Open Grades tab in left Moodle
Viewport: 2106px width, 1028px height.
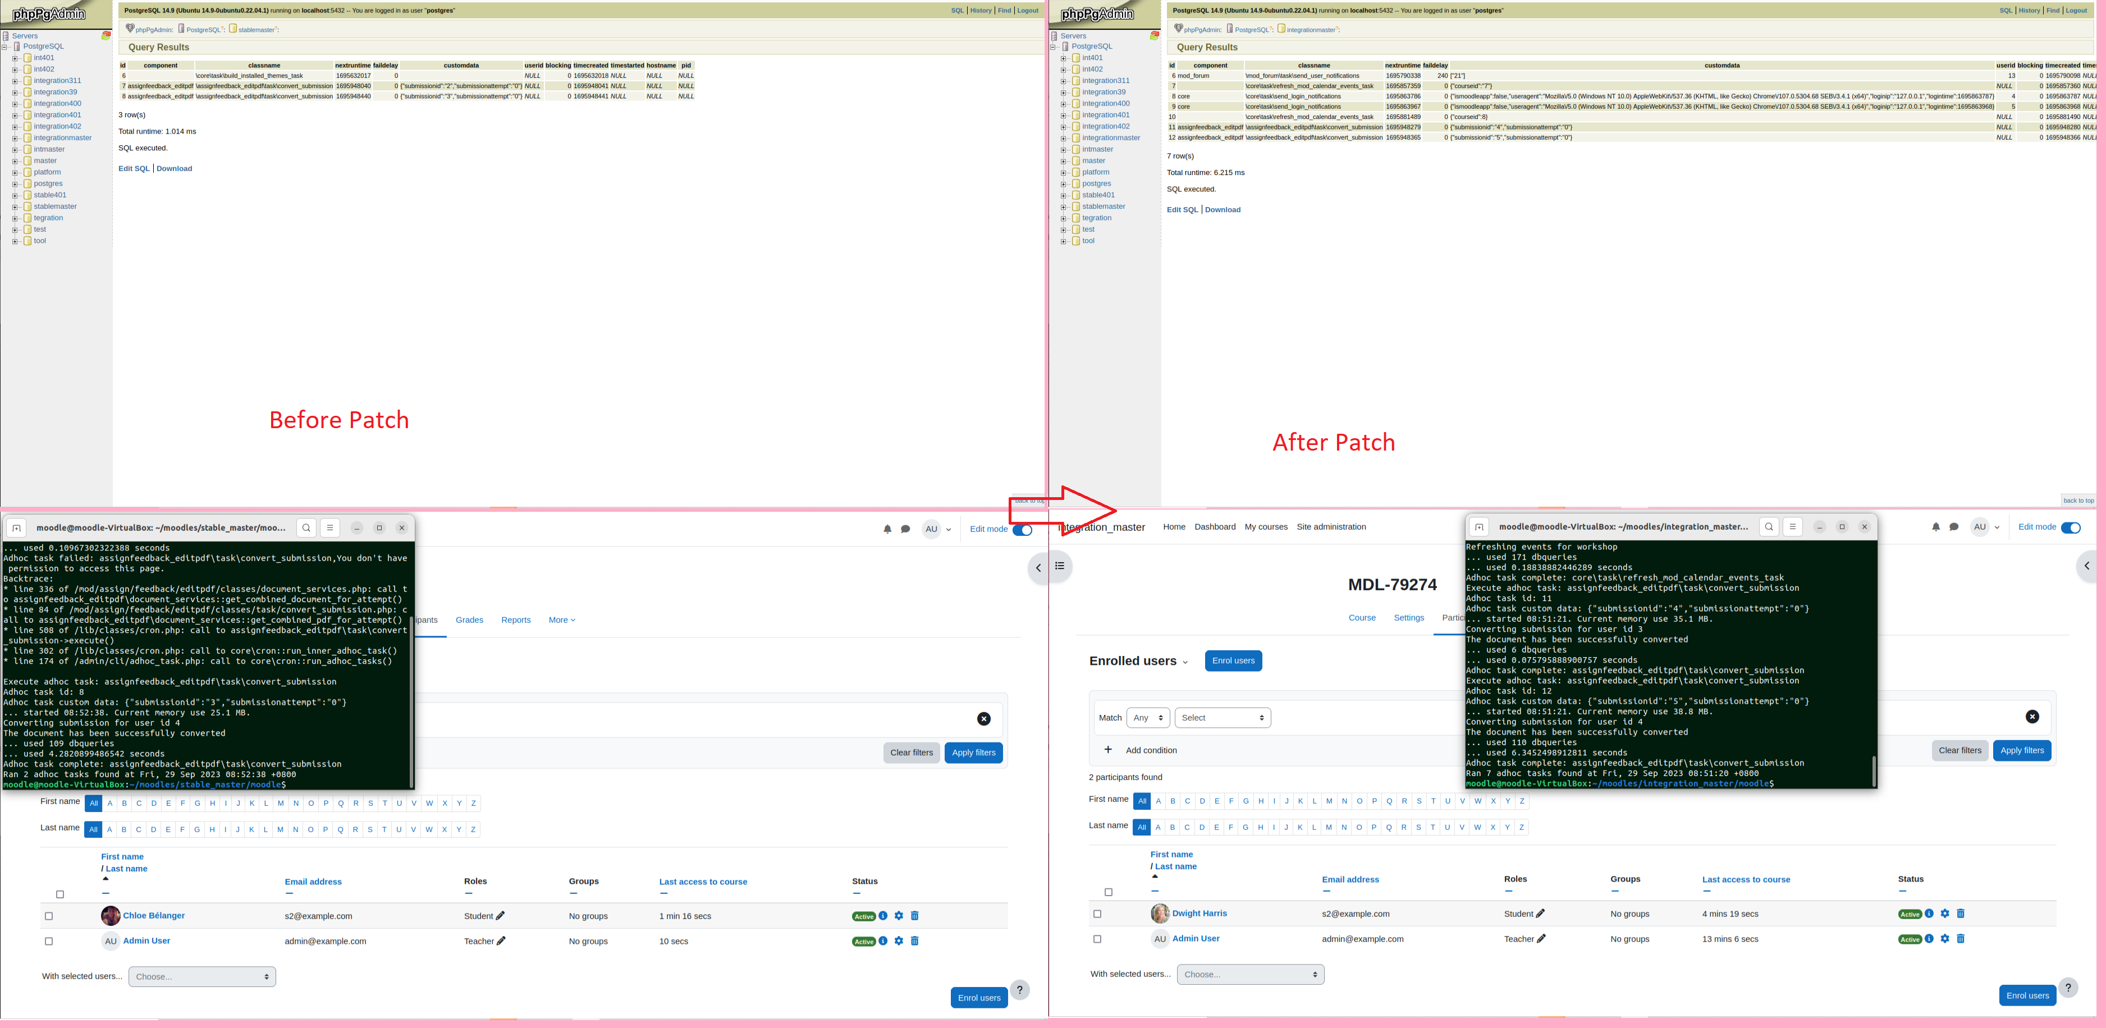pyautogui.click(x=469, y=620)
